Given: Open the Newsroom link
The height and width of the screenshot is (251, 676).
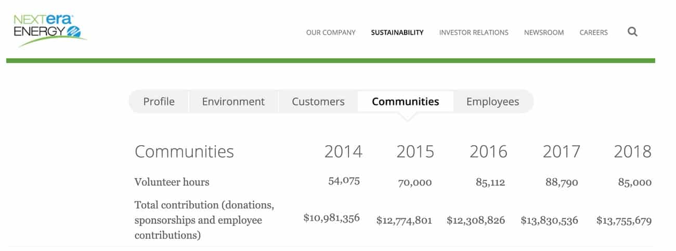Looking at the screenshot, I should (544, 32).
